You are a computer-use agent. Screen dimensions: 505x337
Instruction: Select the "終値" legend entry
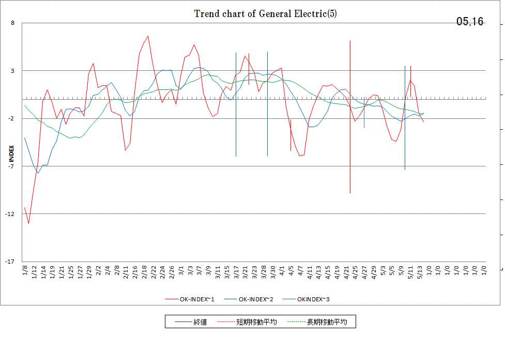pyautogui.click(x=191, y=322)
